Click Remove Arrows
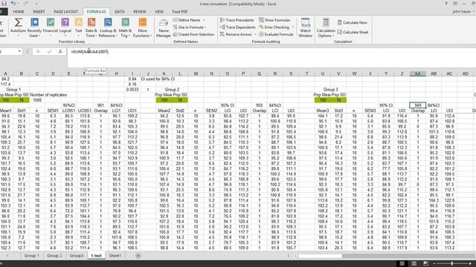The image size is (476, 267). tap(236, 35)
